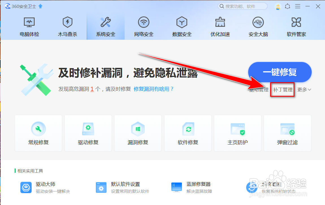Open the 安全大脑 panel

tap(258, 26)
